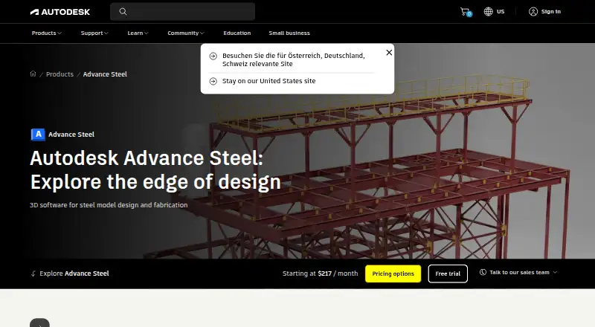Focus the site search field
The height and width of the screenshot is (327, 595).
click(x=182, y=12)
